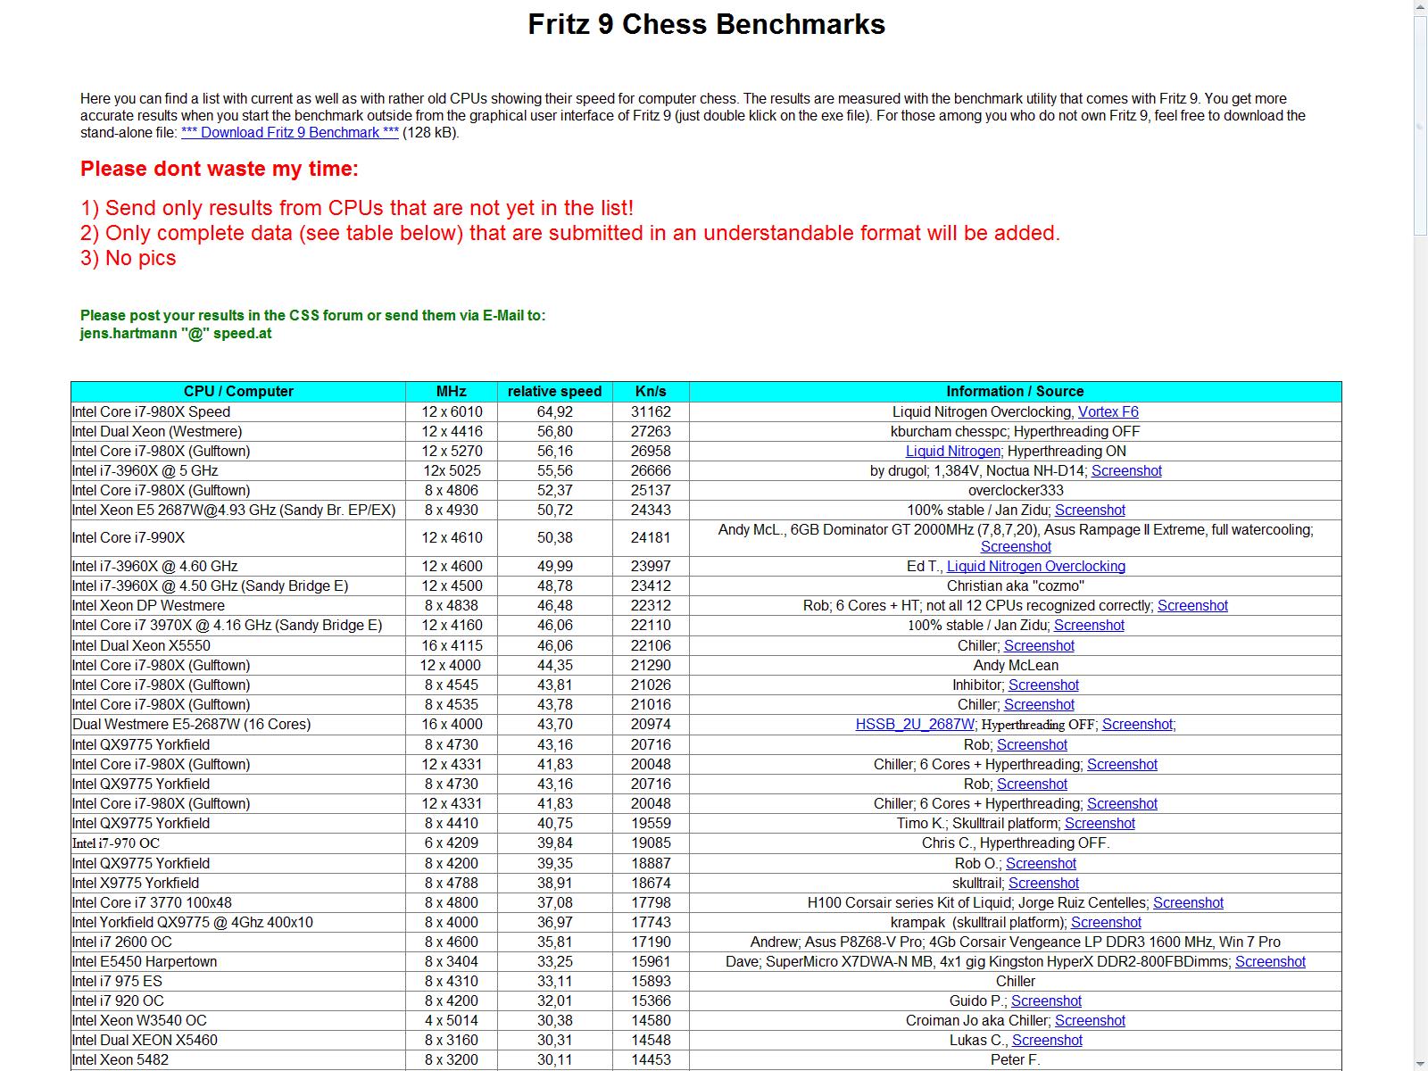Open Screenshot for Intel Dual Xeon X5550
Viewport: 1428px width, 1071px height.
point(1039,646)
